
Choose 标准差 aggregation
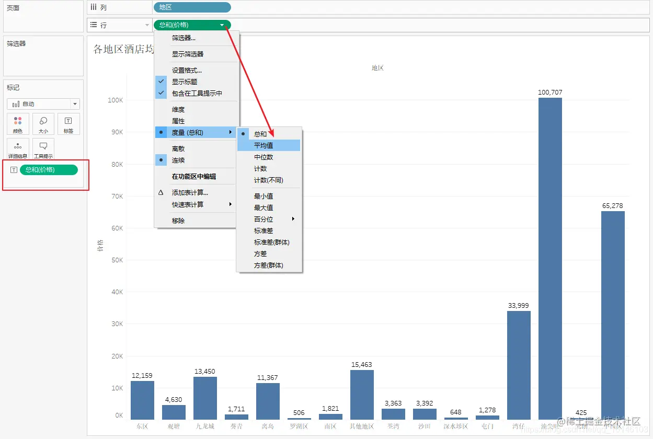pos(269,230)
